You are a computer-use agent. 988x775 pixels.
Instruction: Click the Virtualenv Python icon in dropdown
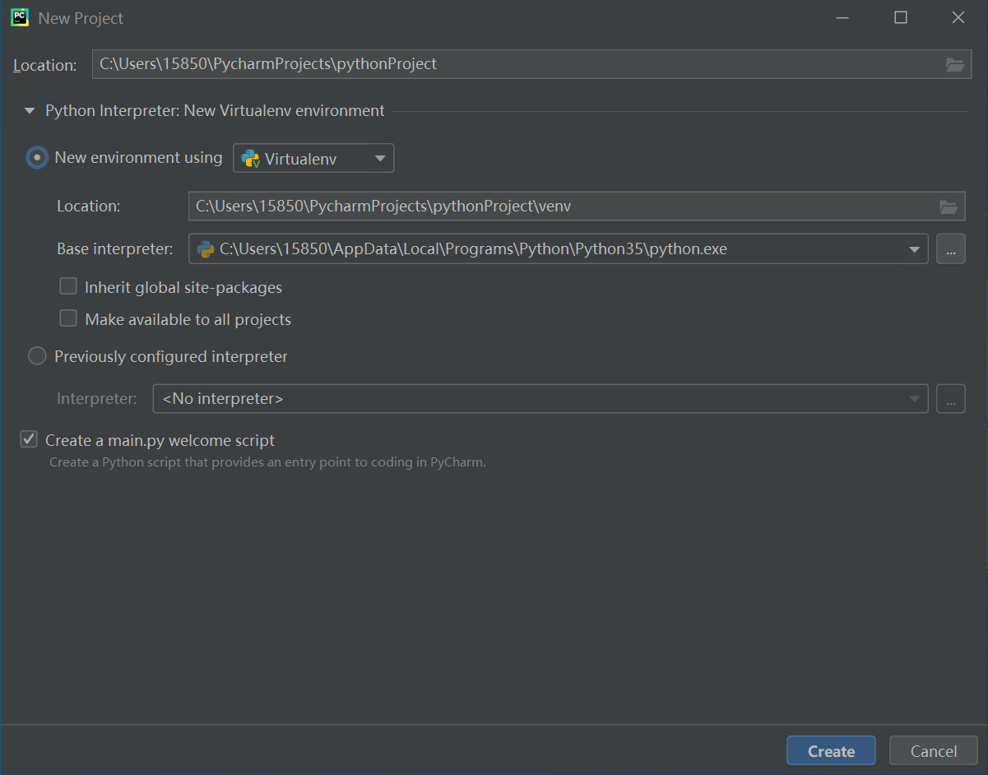[x=250, y=159]
